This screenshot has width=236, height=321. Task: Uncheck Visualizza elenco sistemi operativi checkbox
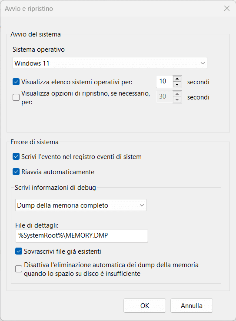click(x=16, y=82)
